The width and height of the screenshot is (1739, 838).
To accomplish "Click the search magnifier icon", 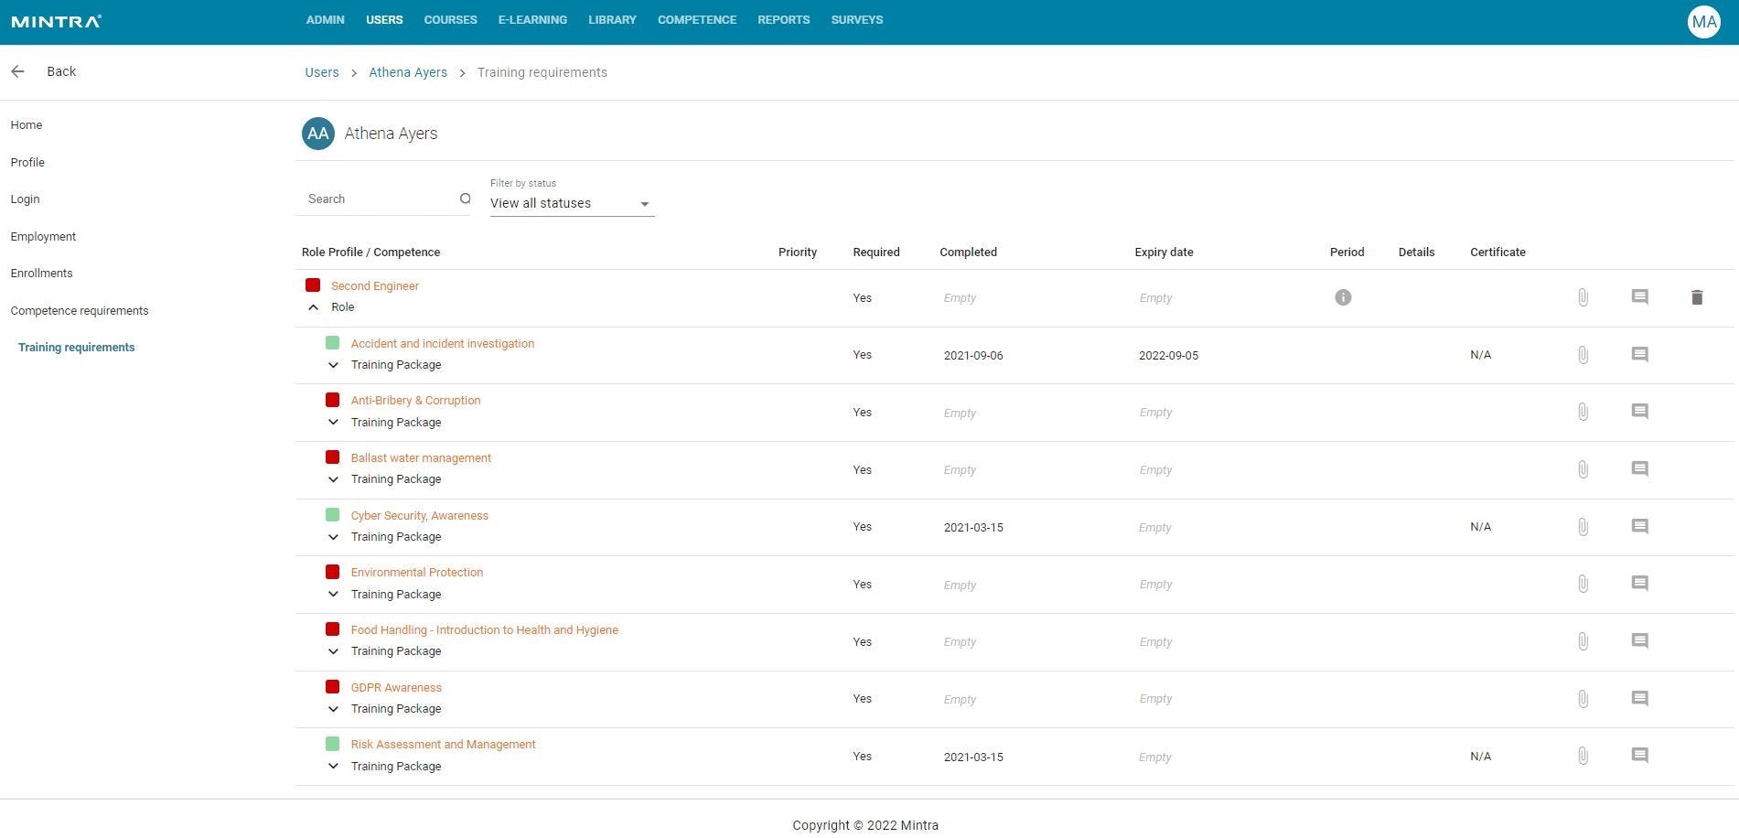I will pos(466,199).
